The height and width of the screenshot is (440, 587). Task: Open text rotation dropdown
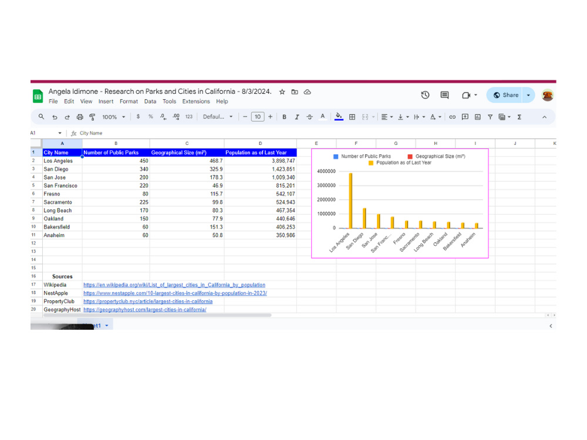click(x=436, y=117)
